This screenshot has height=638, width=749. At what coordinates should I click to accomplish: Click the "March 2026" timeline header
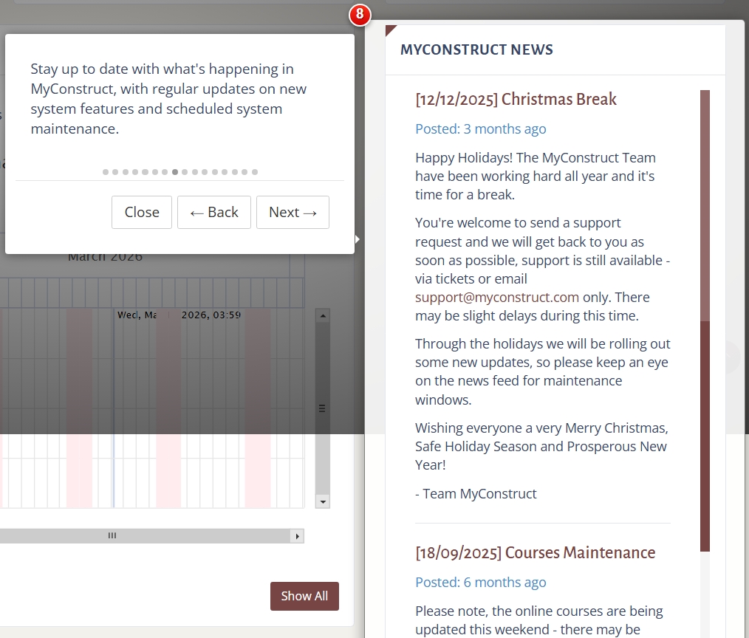[105, 255]
